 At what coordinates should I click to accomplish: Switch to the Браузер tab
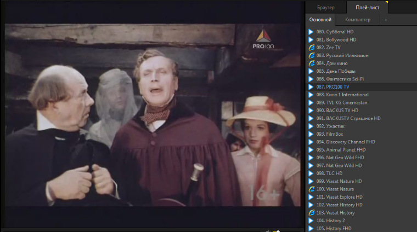(326, 8)
